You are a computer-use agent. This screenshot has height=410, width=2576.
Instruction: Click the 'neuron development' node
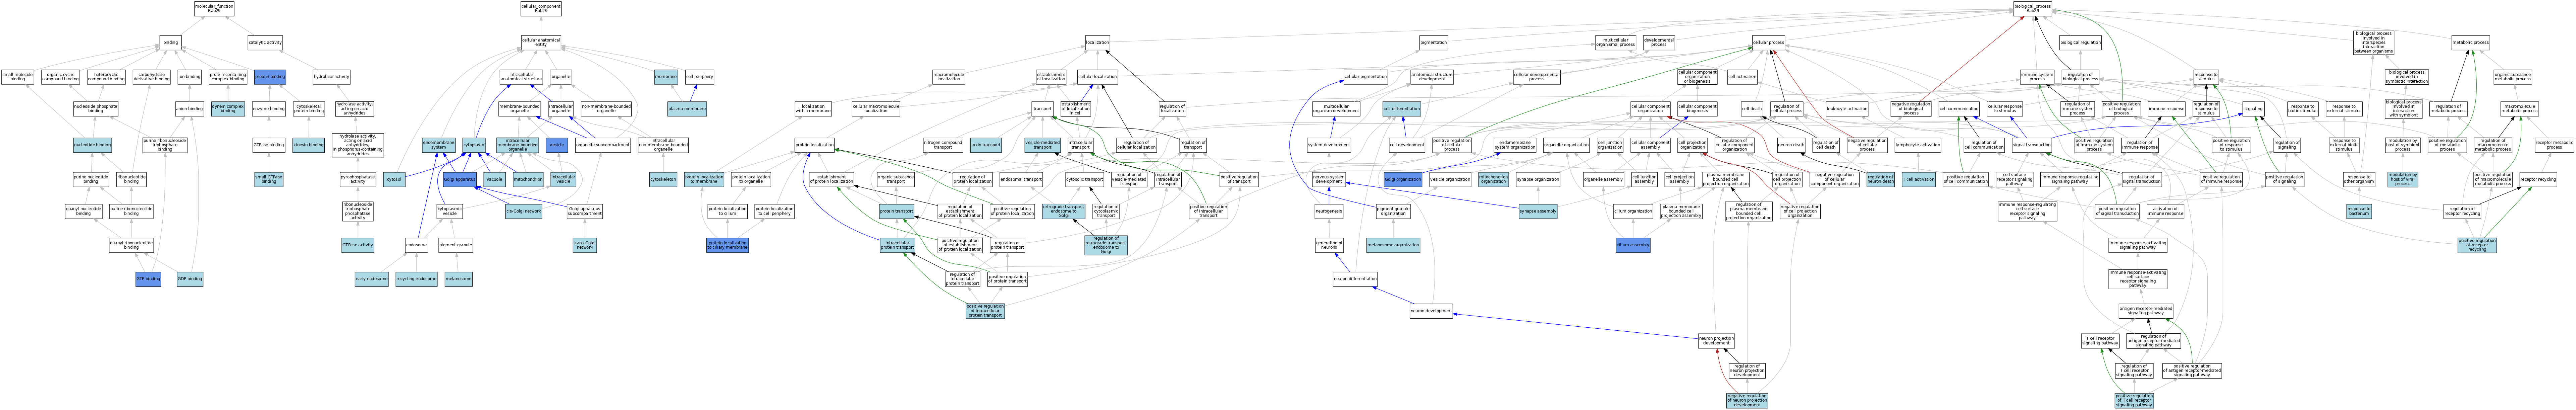point(1431,311)
